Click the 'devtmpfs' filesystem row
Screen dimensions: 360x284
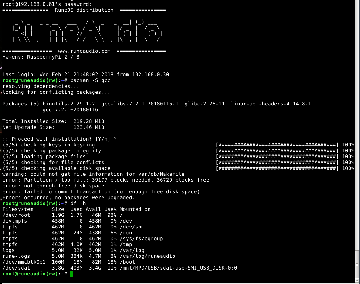(67, 221)
